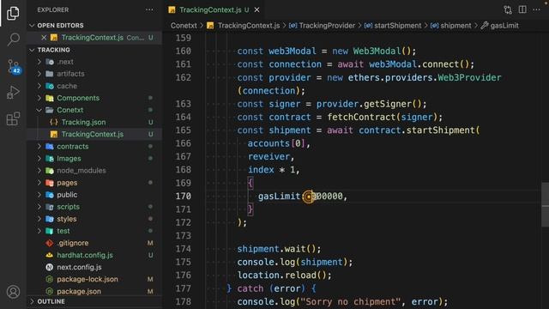Click shipment breadcrumb segment
549x309 pixels.
click(455, 26)
